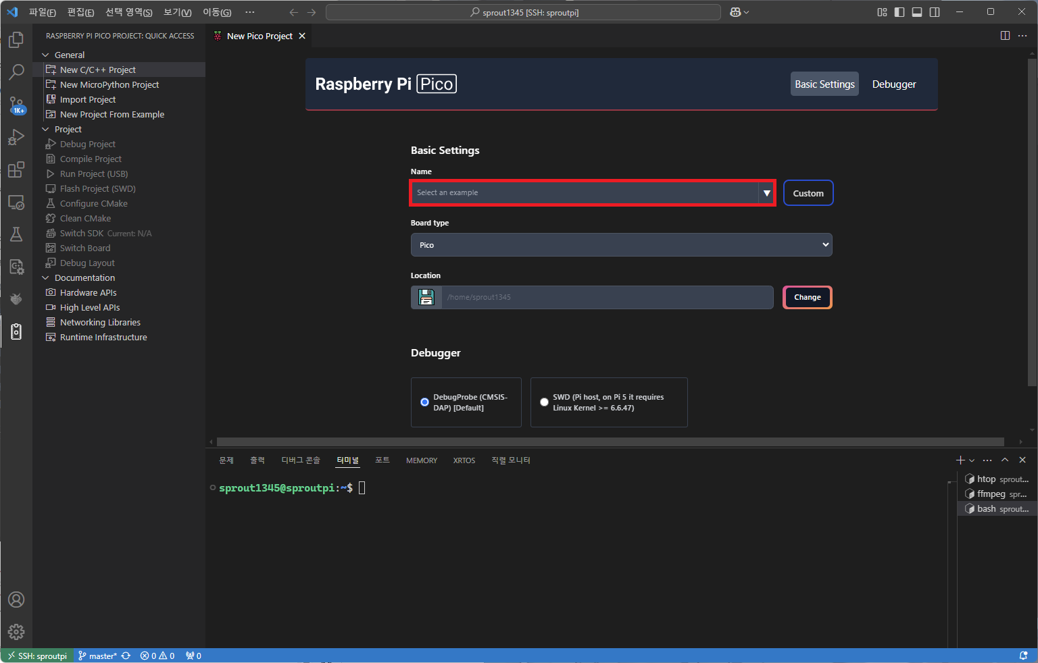
Task: Select SWD Pi host debugger option
Action: coord(544,402)
